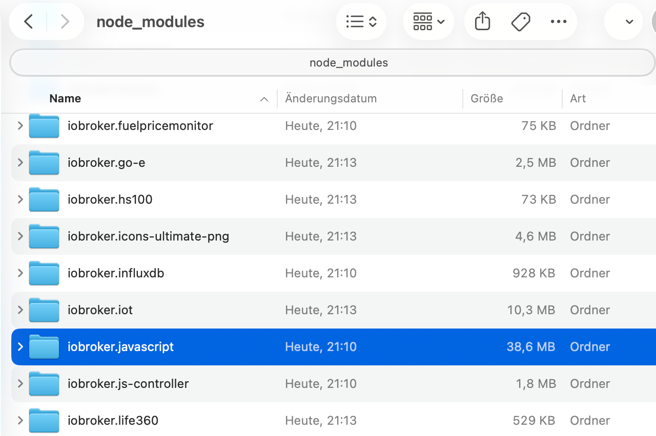Expand the iobroker.go-e folder
Viewport: 656px width, 436px height.
point(20,162)
